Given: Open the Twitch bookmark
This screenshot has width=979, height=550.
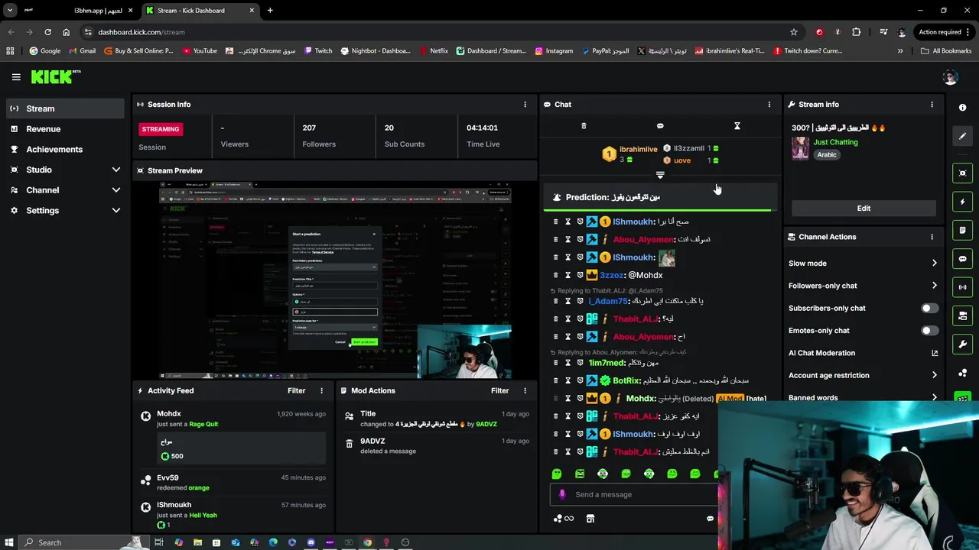Looking at the screenshot, I should coord(318,51).
